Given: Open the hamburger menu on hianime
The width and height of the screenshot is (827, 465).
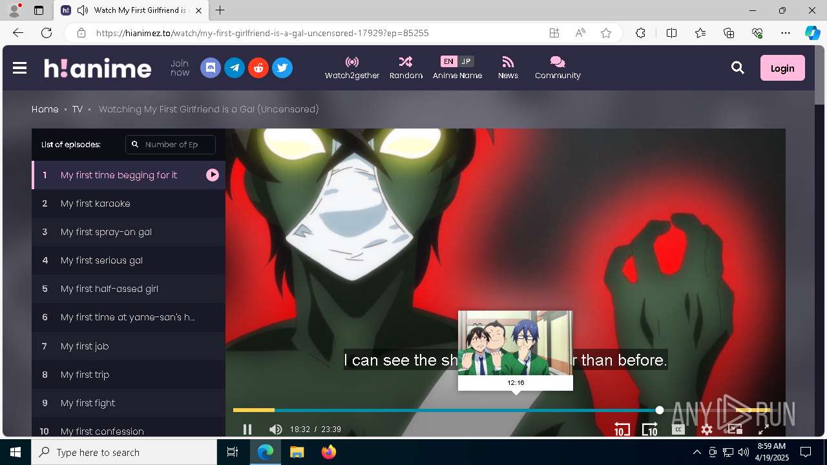Looking at the screenshot, I should (19, 68).
